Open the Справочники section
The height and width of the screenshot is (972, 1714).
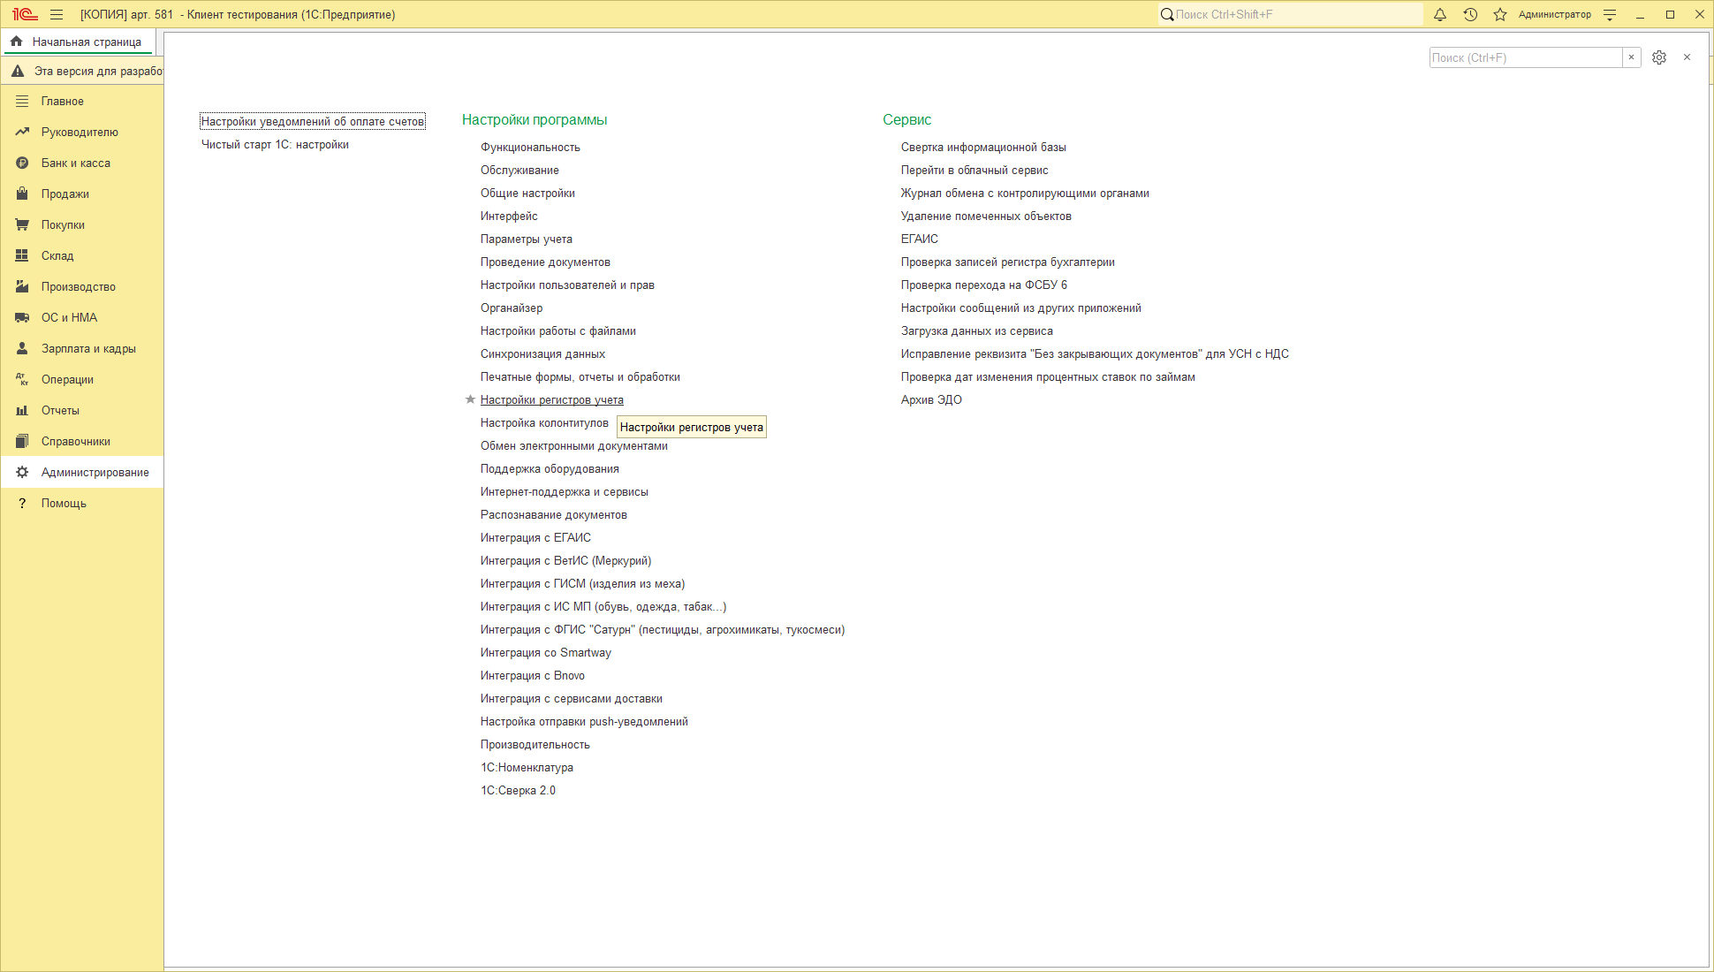(82, 442)
